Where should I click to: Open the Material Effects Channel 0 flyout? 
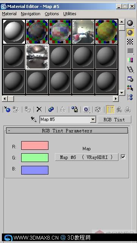tap(86, 110)
